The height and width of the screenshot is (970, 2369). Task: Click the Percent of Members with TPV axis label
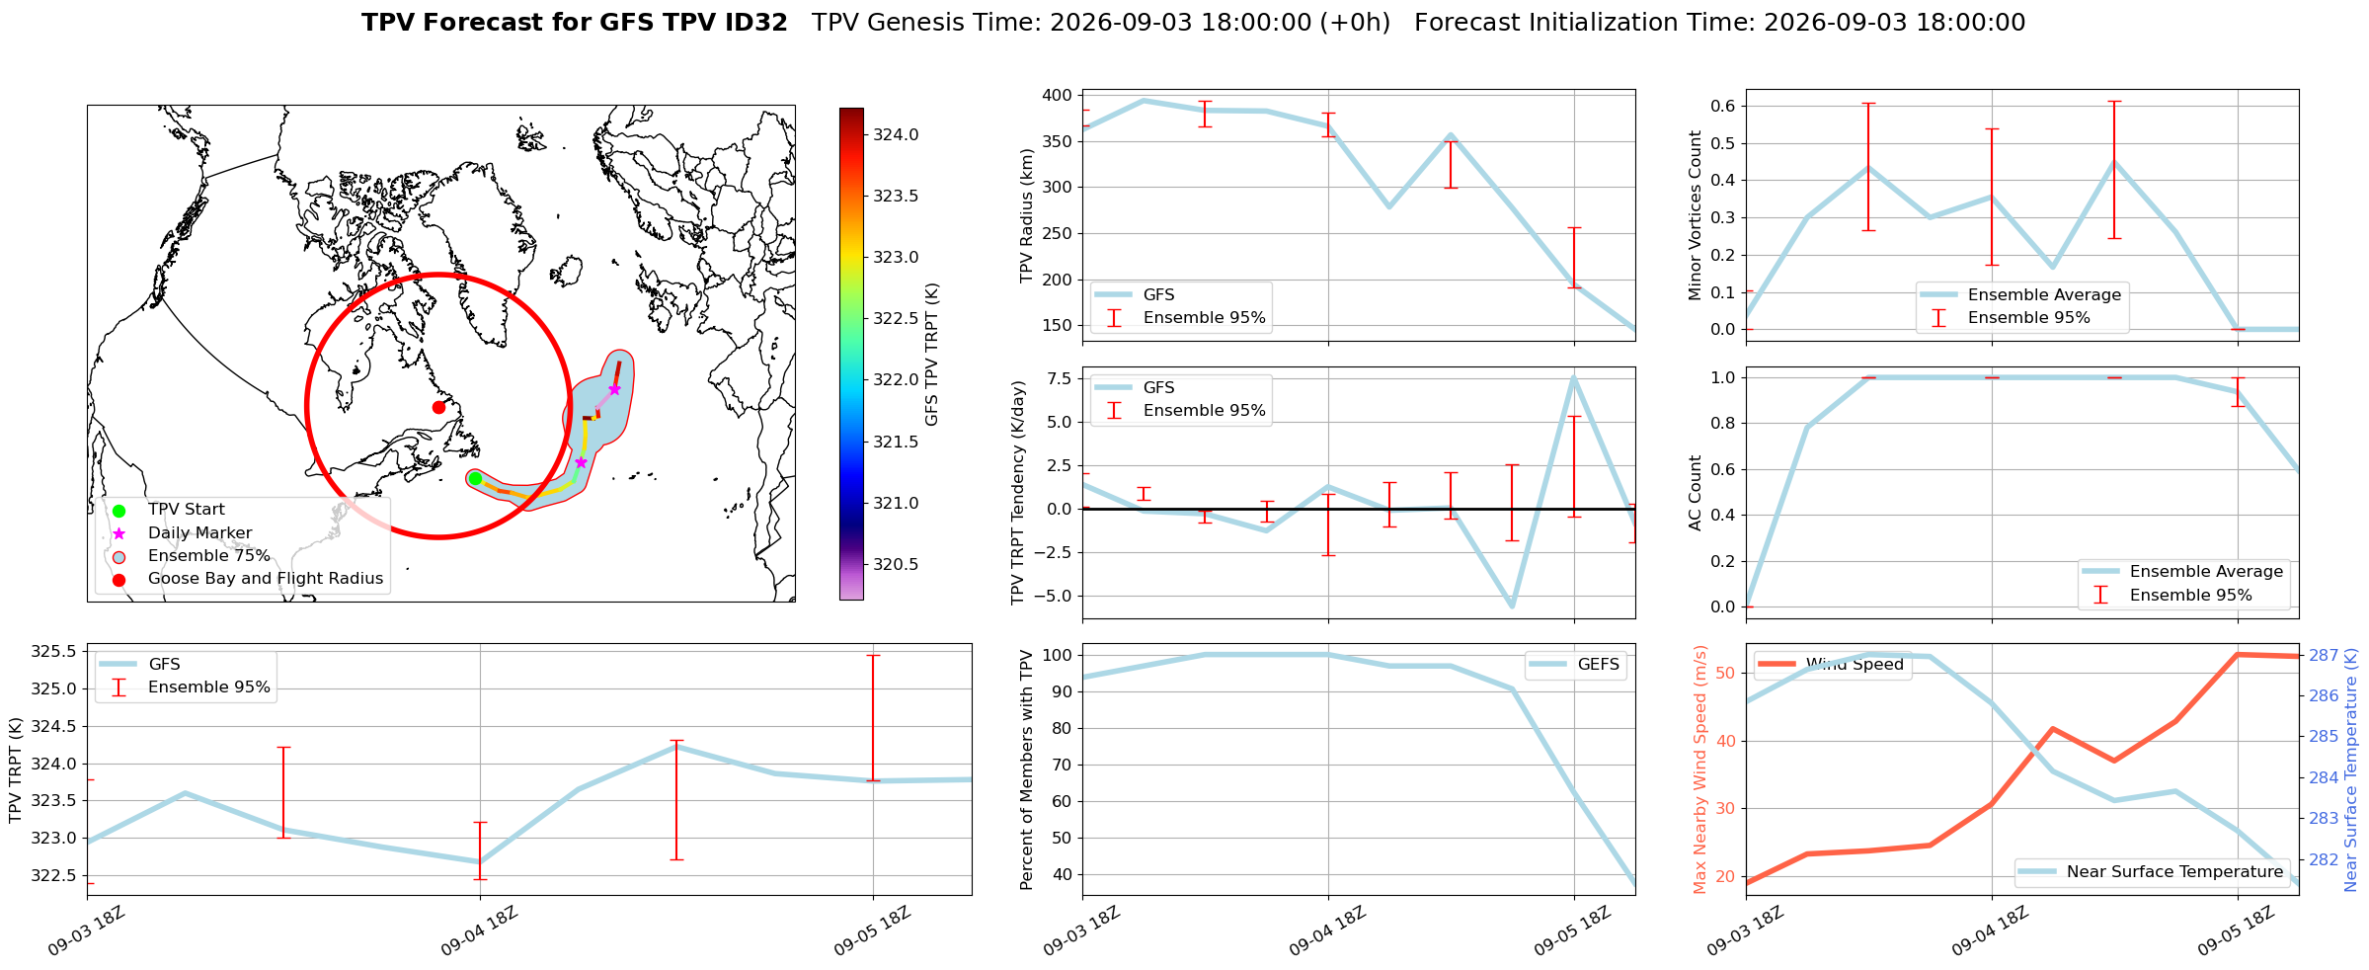tap(1026, 770)
